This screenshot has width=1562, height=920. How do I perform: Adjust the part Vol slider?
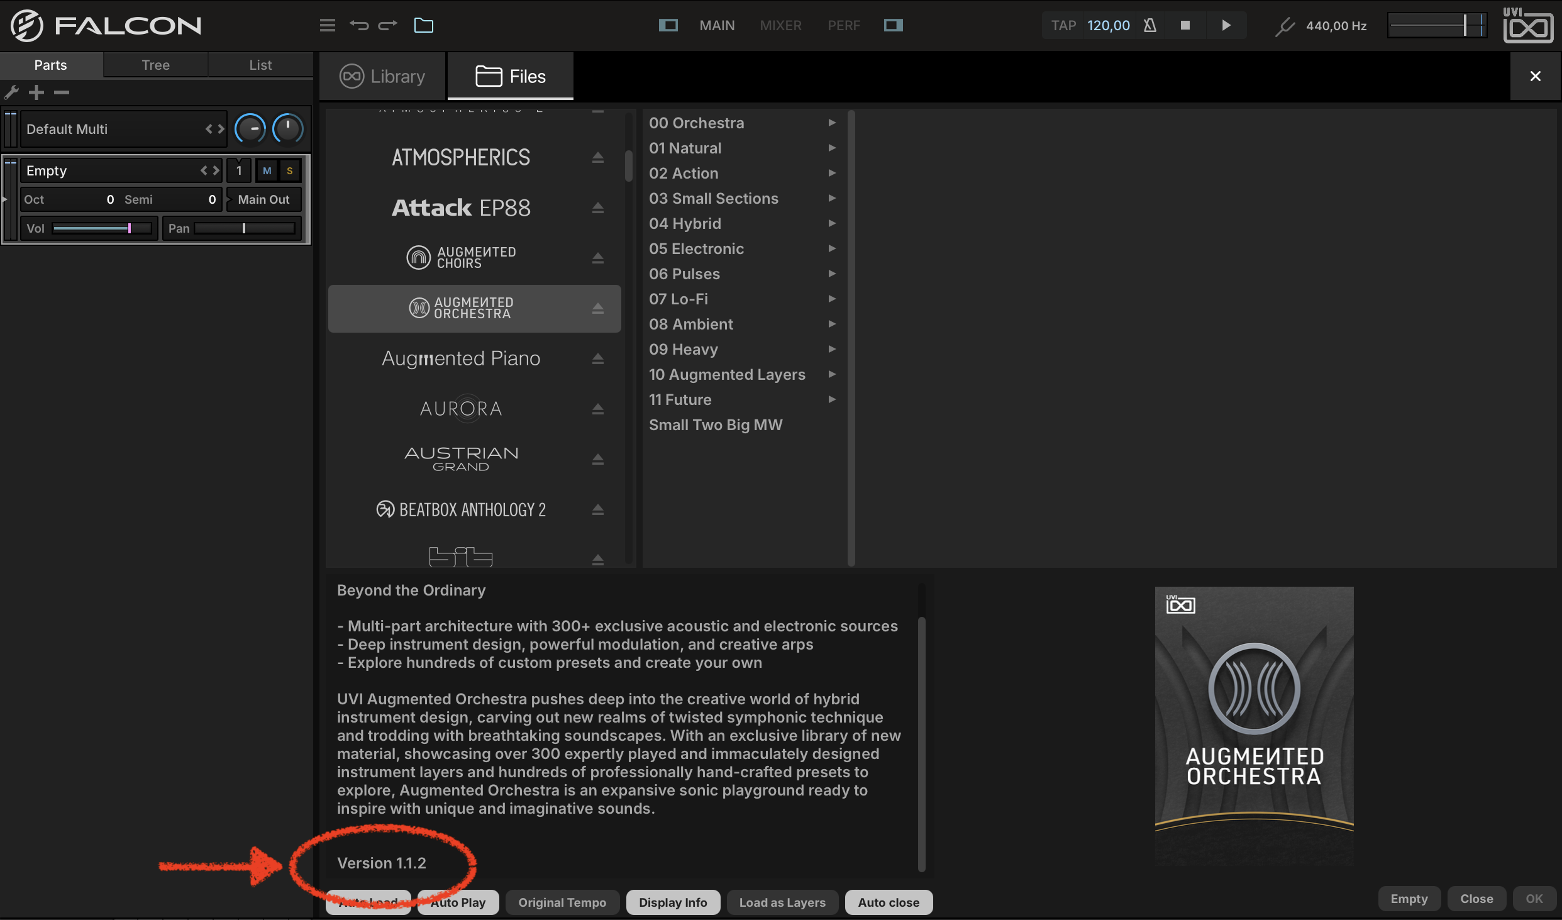point(102,228)
